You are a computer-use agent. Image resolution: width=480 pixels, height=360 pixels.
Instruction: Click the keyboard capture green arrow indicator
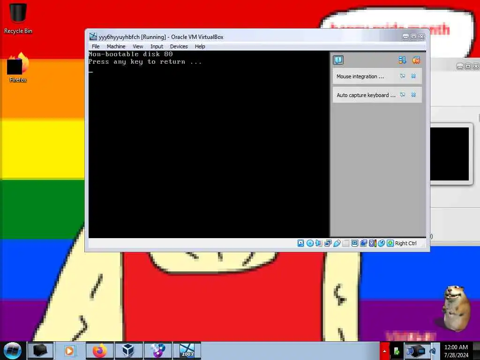click(x=390, y=243)
